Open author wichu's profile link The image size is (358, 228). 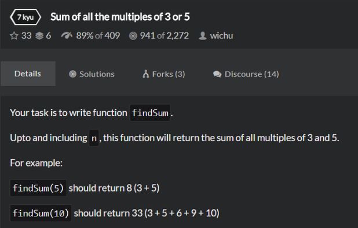[221, 36]
